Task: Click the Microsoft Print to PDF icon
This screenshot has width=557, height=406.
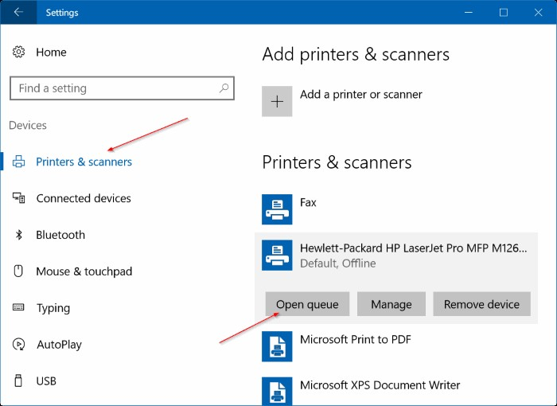Action: [x=277, y=346]
